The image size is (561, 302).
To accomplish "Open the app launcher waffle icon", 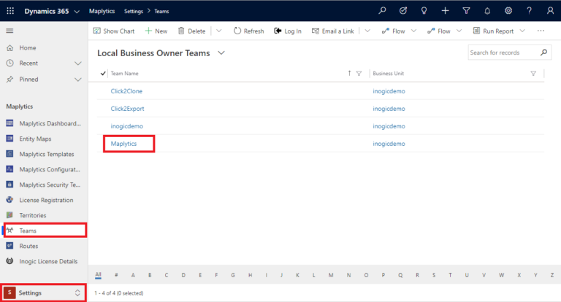I will point(10,11).
